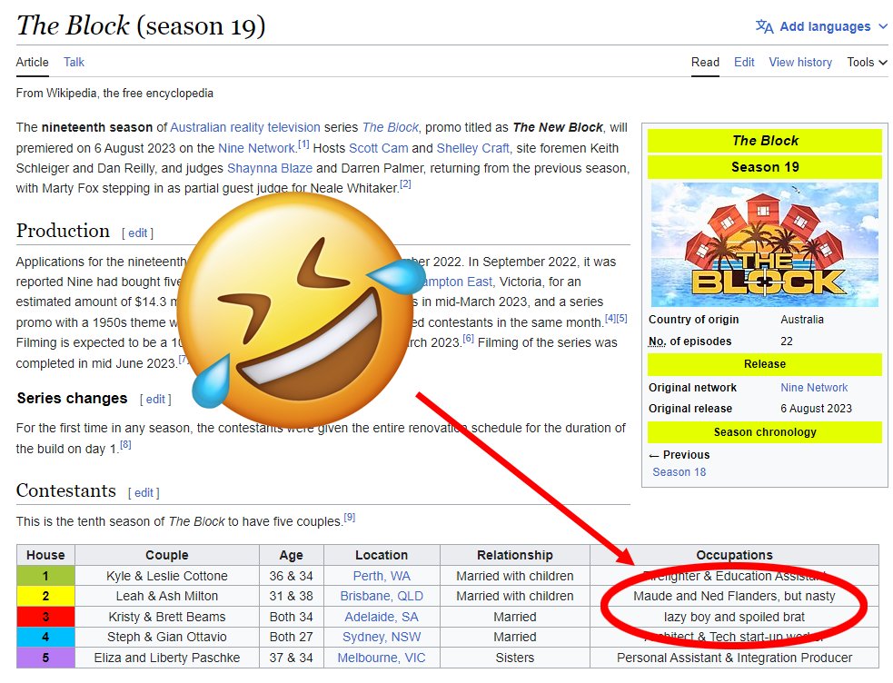The height and width of the screenshot is (683, 893).
Task: Click citation reference [6]
Action: [x=468, y=338]
